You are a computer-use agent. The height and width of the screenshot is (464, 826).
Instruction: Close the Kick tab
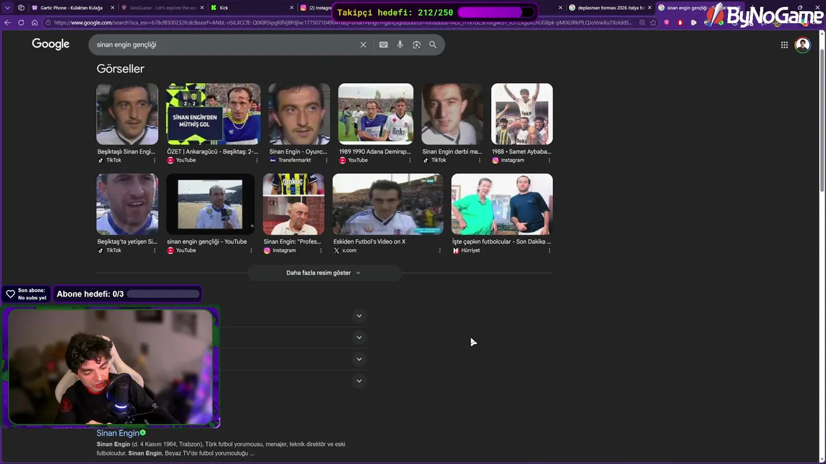tap(292, 8)
